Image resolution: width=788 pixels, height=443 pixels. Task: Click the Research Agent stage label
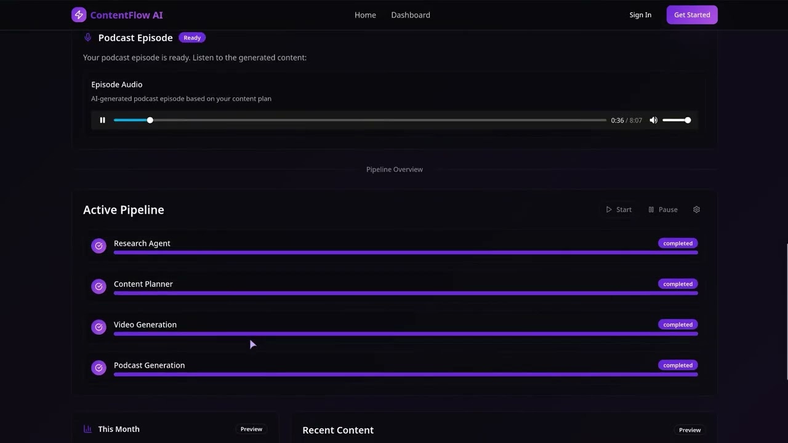click(x=142, y=243)
